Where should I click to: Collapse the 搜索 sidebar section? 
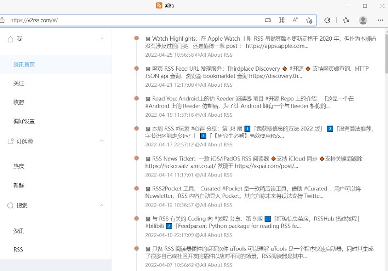101,206
